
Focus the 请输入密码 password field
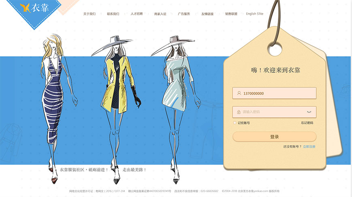(x=271, y=112)
